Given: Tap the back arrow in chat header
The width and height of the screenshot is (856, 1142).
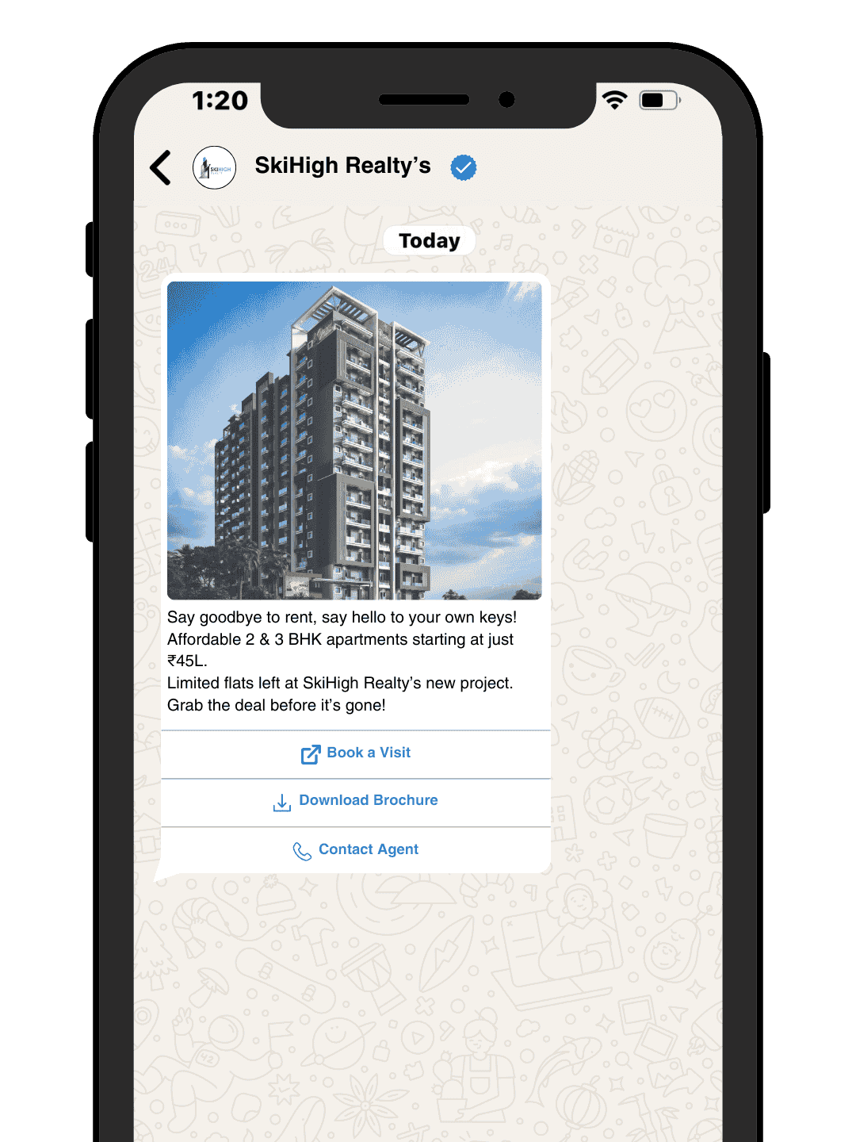Looking at the screenshot, I should tap(161, 167).
